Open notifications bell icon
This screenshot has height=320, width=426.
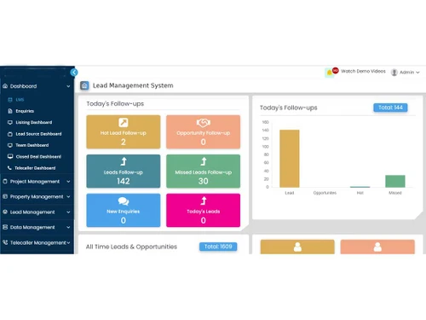click(329, 73)
